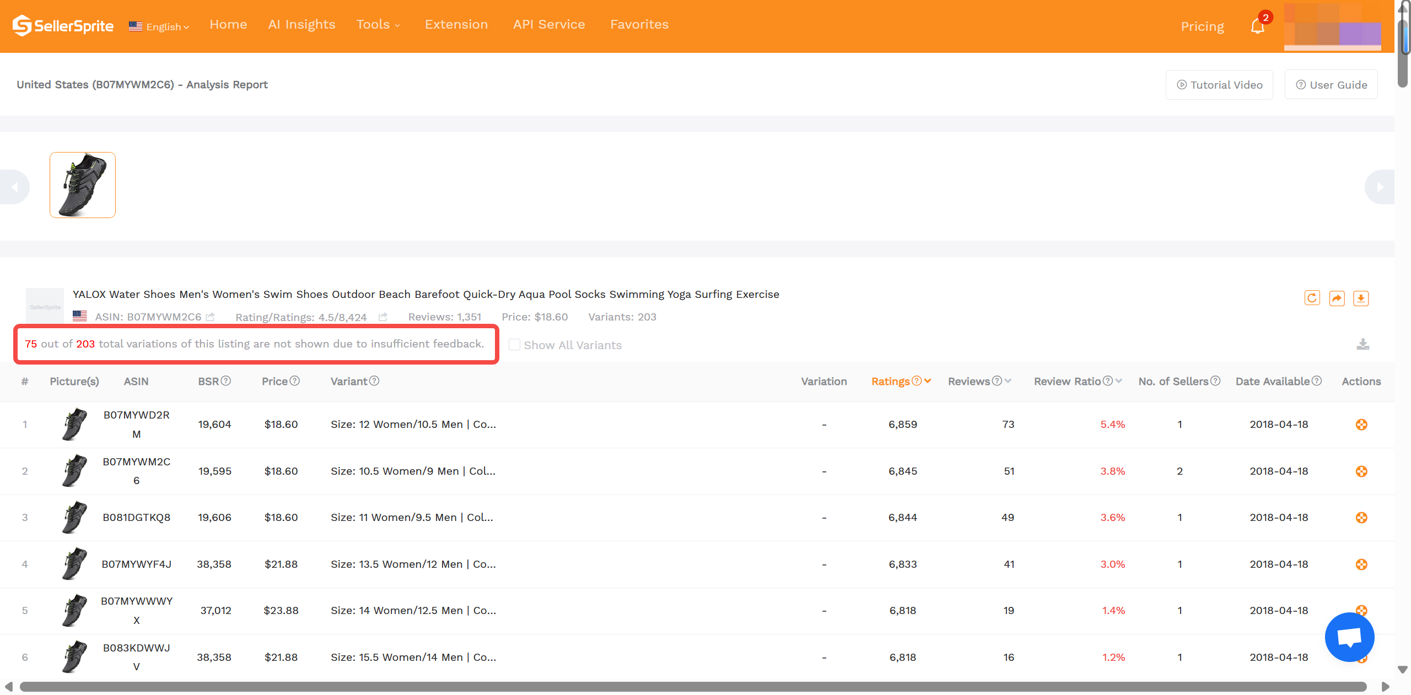
Task: Click the Tutorial Video button
Action: click(1219, 85)
